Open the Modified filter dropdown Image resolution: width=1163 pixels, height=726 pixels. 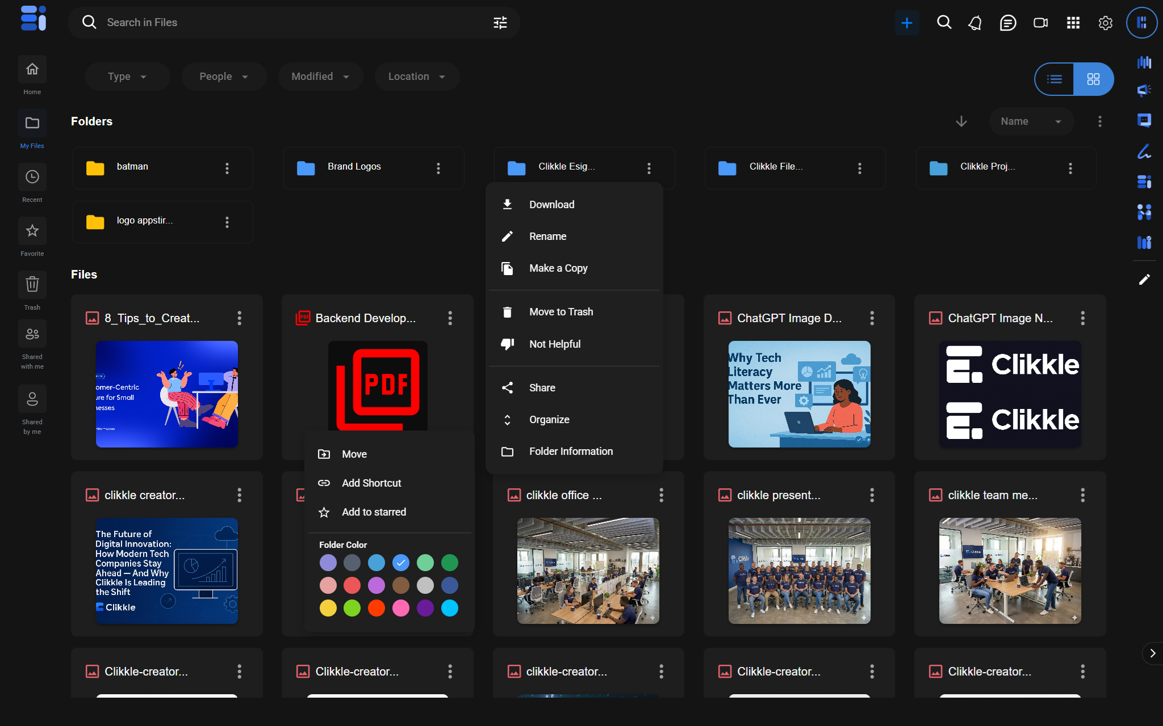tap(320, 77)
